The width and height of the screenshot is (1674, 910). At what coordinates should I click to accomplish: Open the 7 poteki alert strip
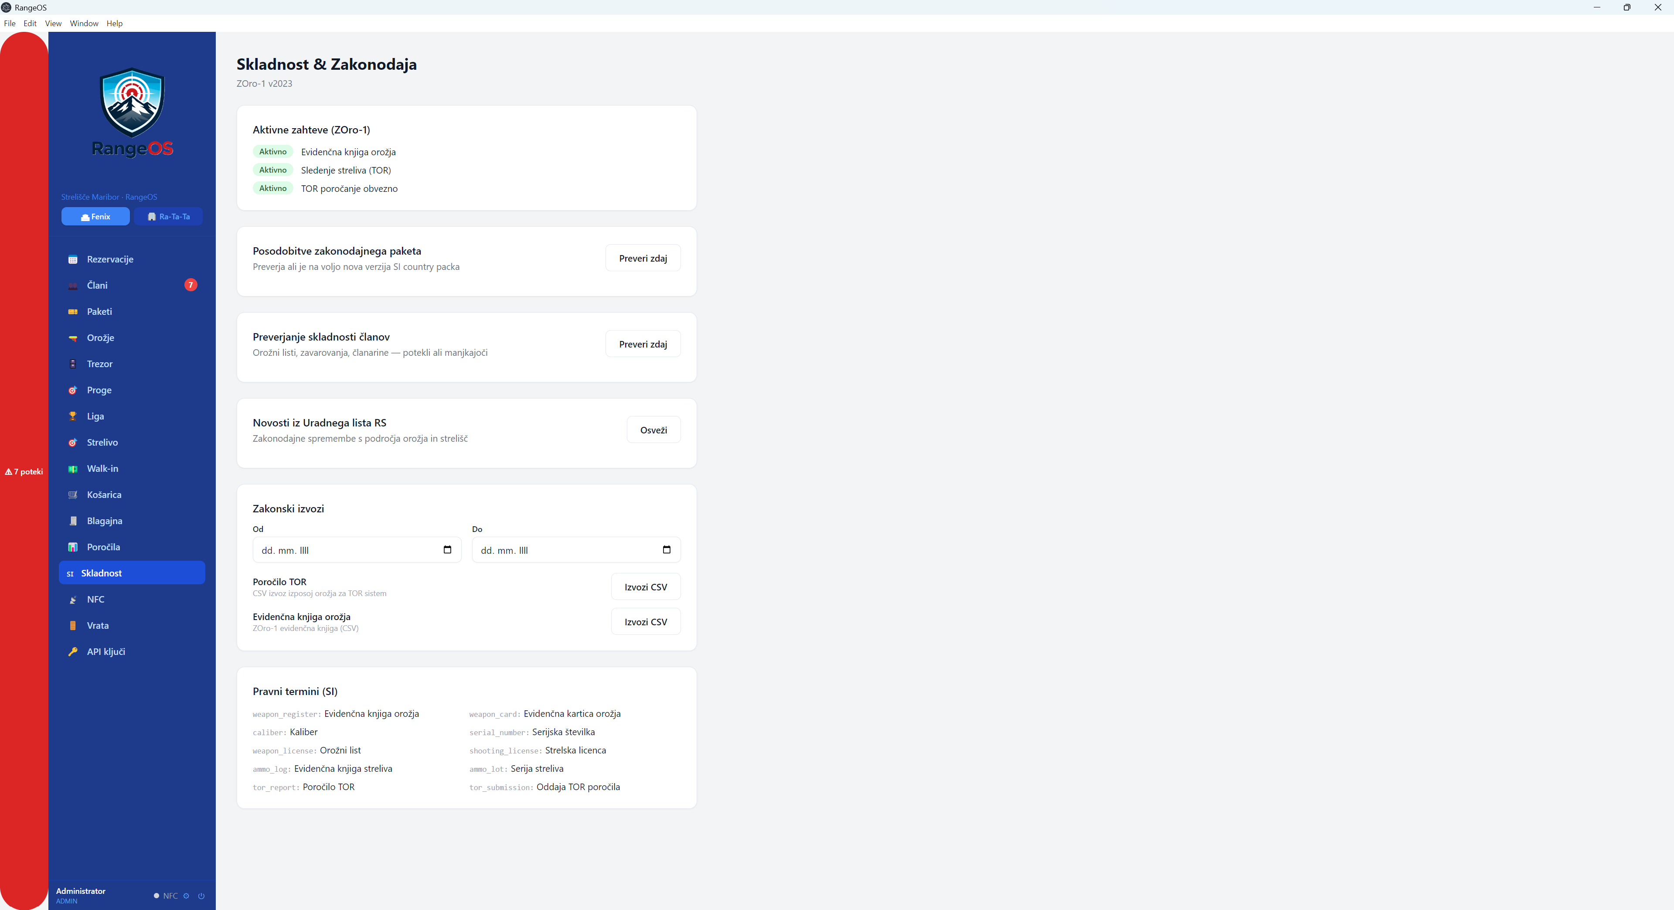(x=24, y=471)
